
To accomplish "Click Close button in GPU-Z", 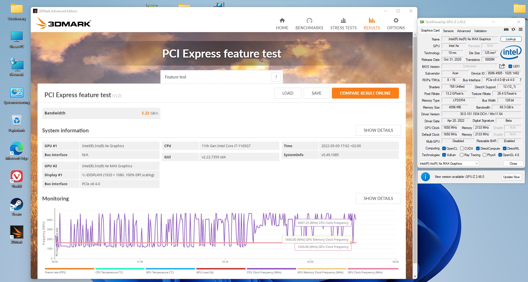I will point(513,164).
